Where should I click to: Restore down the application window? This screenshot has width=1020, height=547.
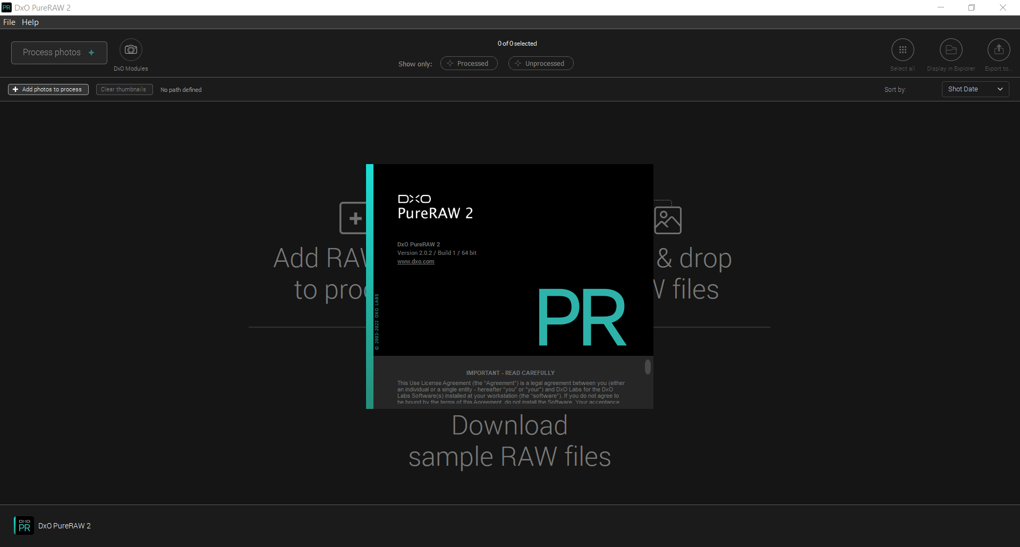click(972, 7)
